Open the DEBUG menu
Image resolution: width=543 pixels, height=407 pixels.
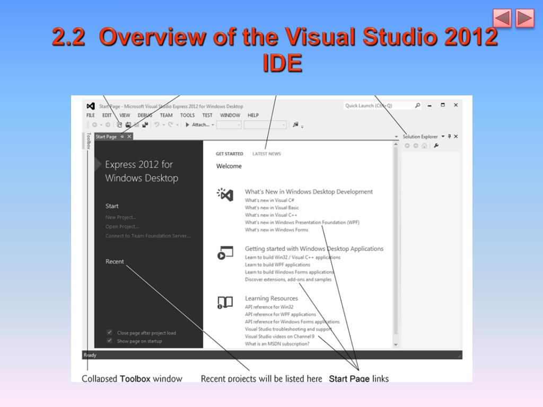pyautogui.click(x=145, y=115)
